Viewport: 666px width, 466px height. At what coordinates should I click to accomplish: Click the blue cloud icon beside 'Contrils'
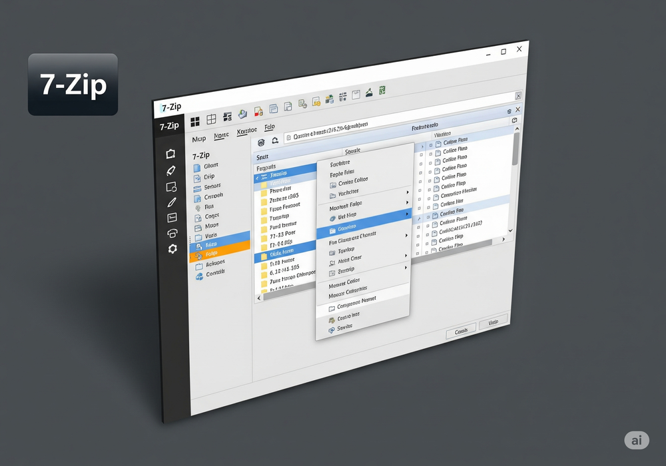point(199,277)
